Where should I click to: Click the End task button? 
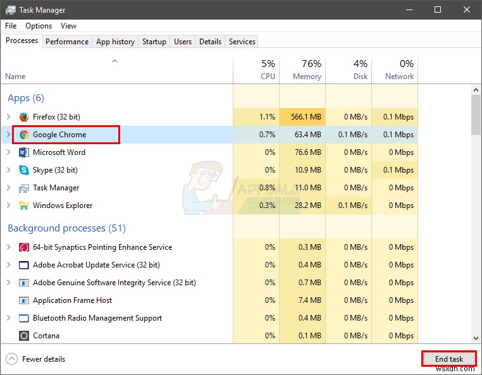449,359
